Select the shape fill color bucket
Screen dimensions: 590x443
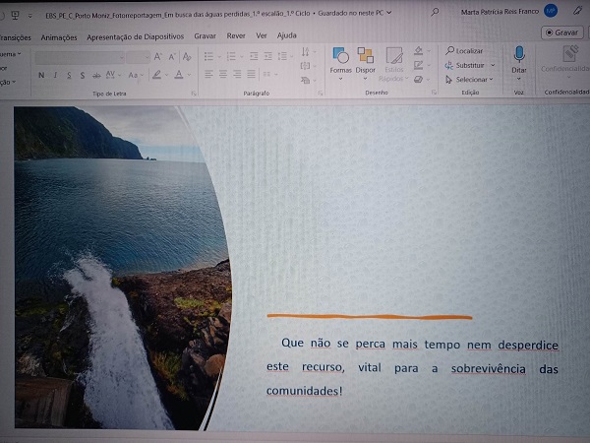(x=419, y=51)
